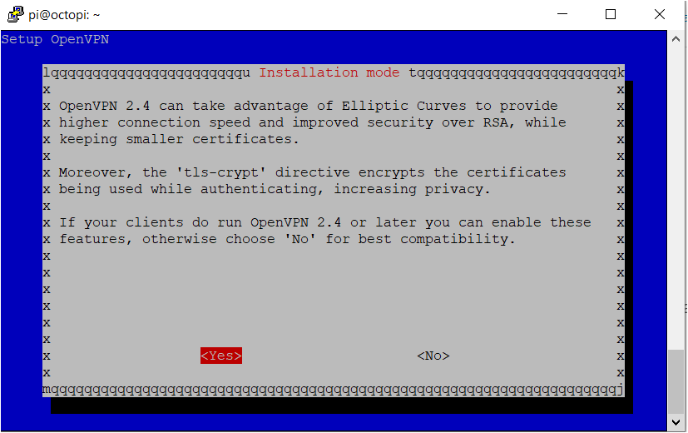Click the 'pi@octopi: ~' window title

point(64,15)
